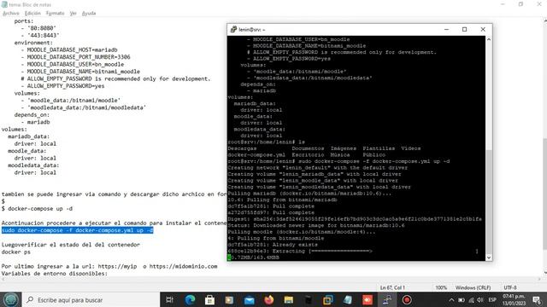Open the clock showing 07:41 p.m.
This screenshot has width=547, height=307.
point(514,299)
